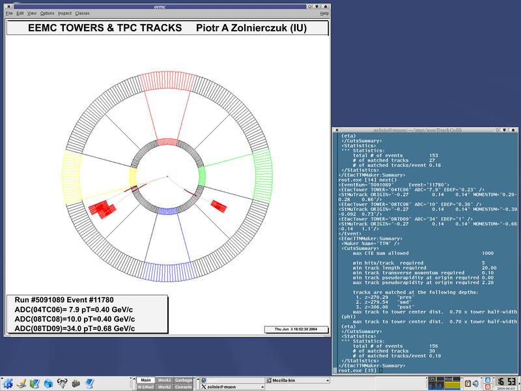Click 'max CTB sum allowed' line in terminal

423,253
